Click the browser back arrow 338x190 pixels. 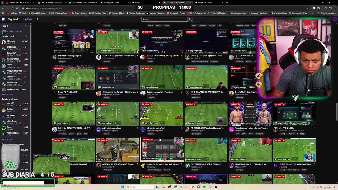[3, 8]
